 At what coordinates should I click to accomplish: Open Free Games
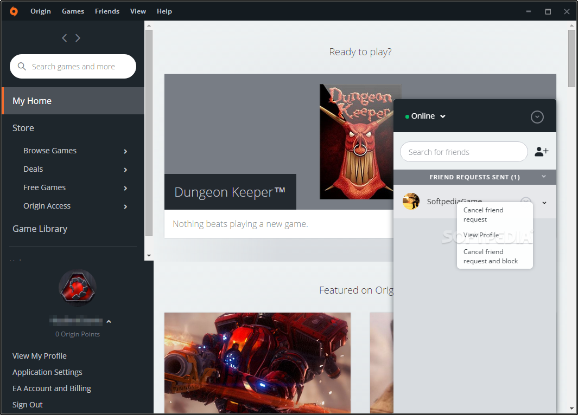point(45,187)
